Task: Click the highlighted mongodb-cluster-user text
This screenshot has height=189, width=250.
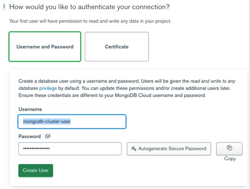Action: 47,122
